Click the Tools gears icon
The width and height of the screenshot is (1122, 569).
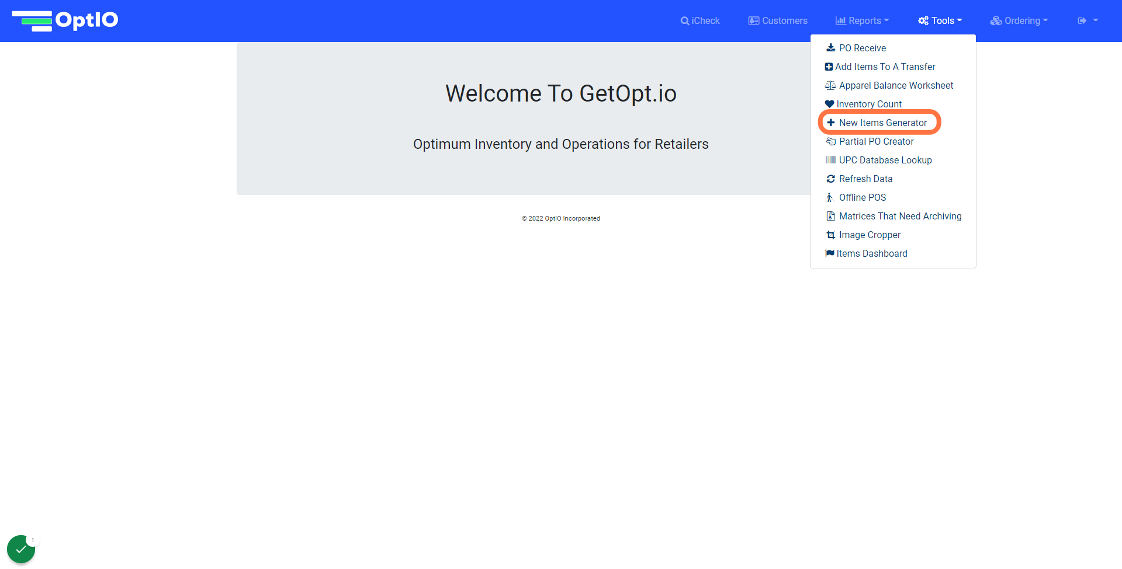click(923, 21)
